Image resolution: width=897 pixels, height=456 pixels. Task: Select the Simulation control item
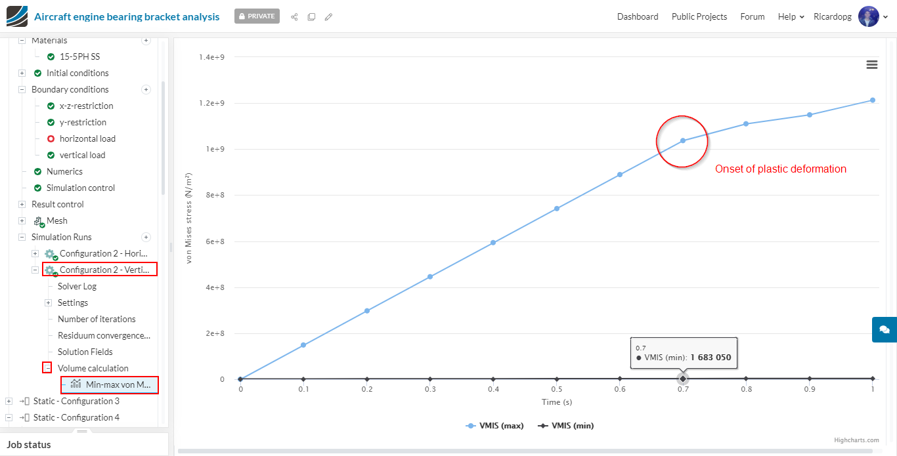[x=80, y=188]
